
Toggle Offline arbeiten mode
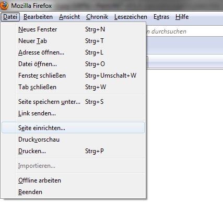[73, 180]
